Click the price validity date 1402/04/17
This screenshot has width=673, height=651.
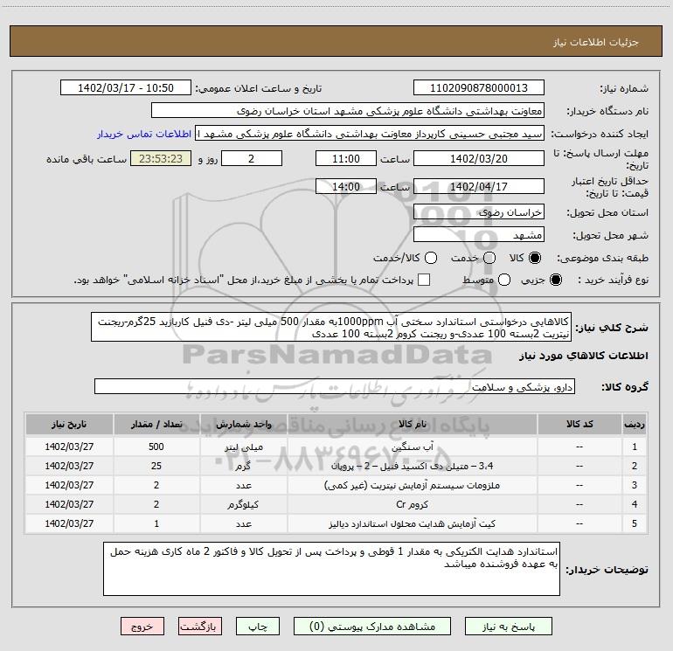click(x=479, y=186)
